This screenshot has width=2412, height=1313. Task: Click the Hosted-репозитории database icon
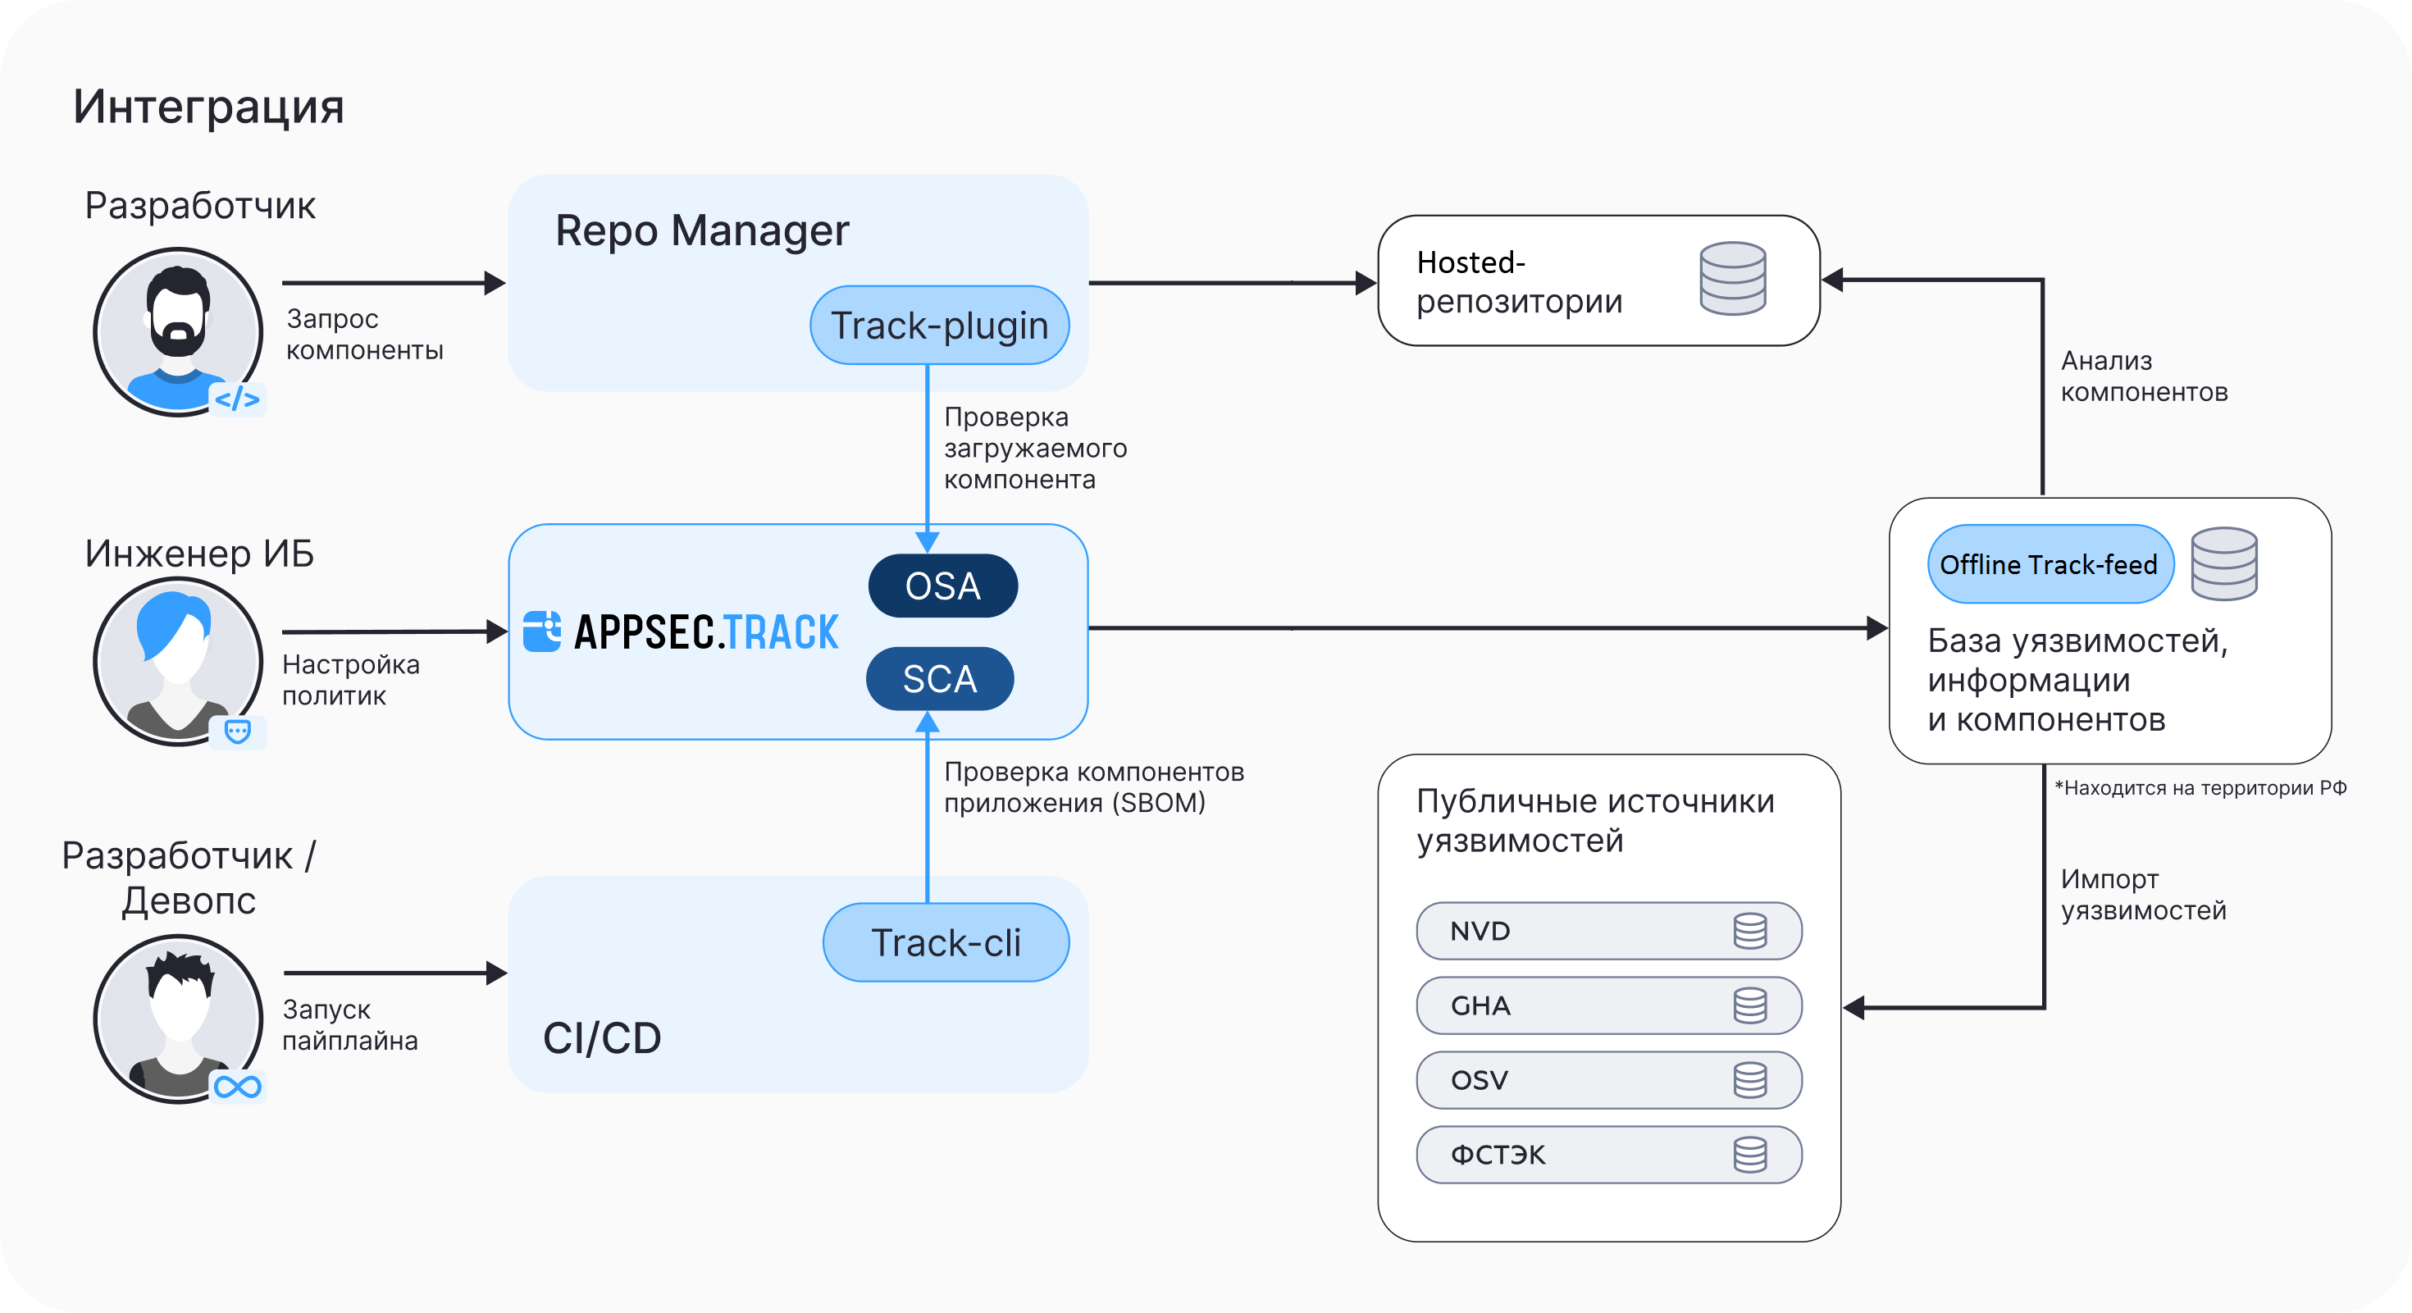(x=1733, y=278)
